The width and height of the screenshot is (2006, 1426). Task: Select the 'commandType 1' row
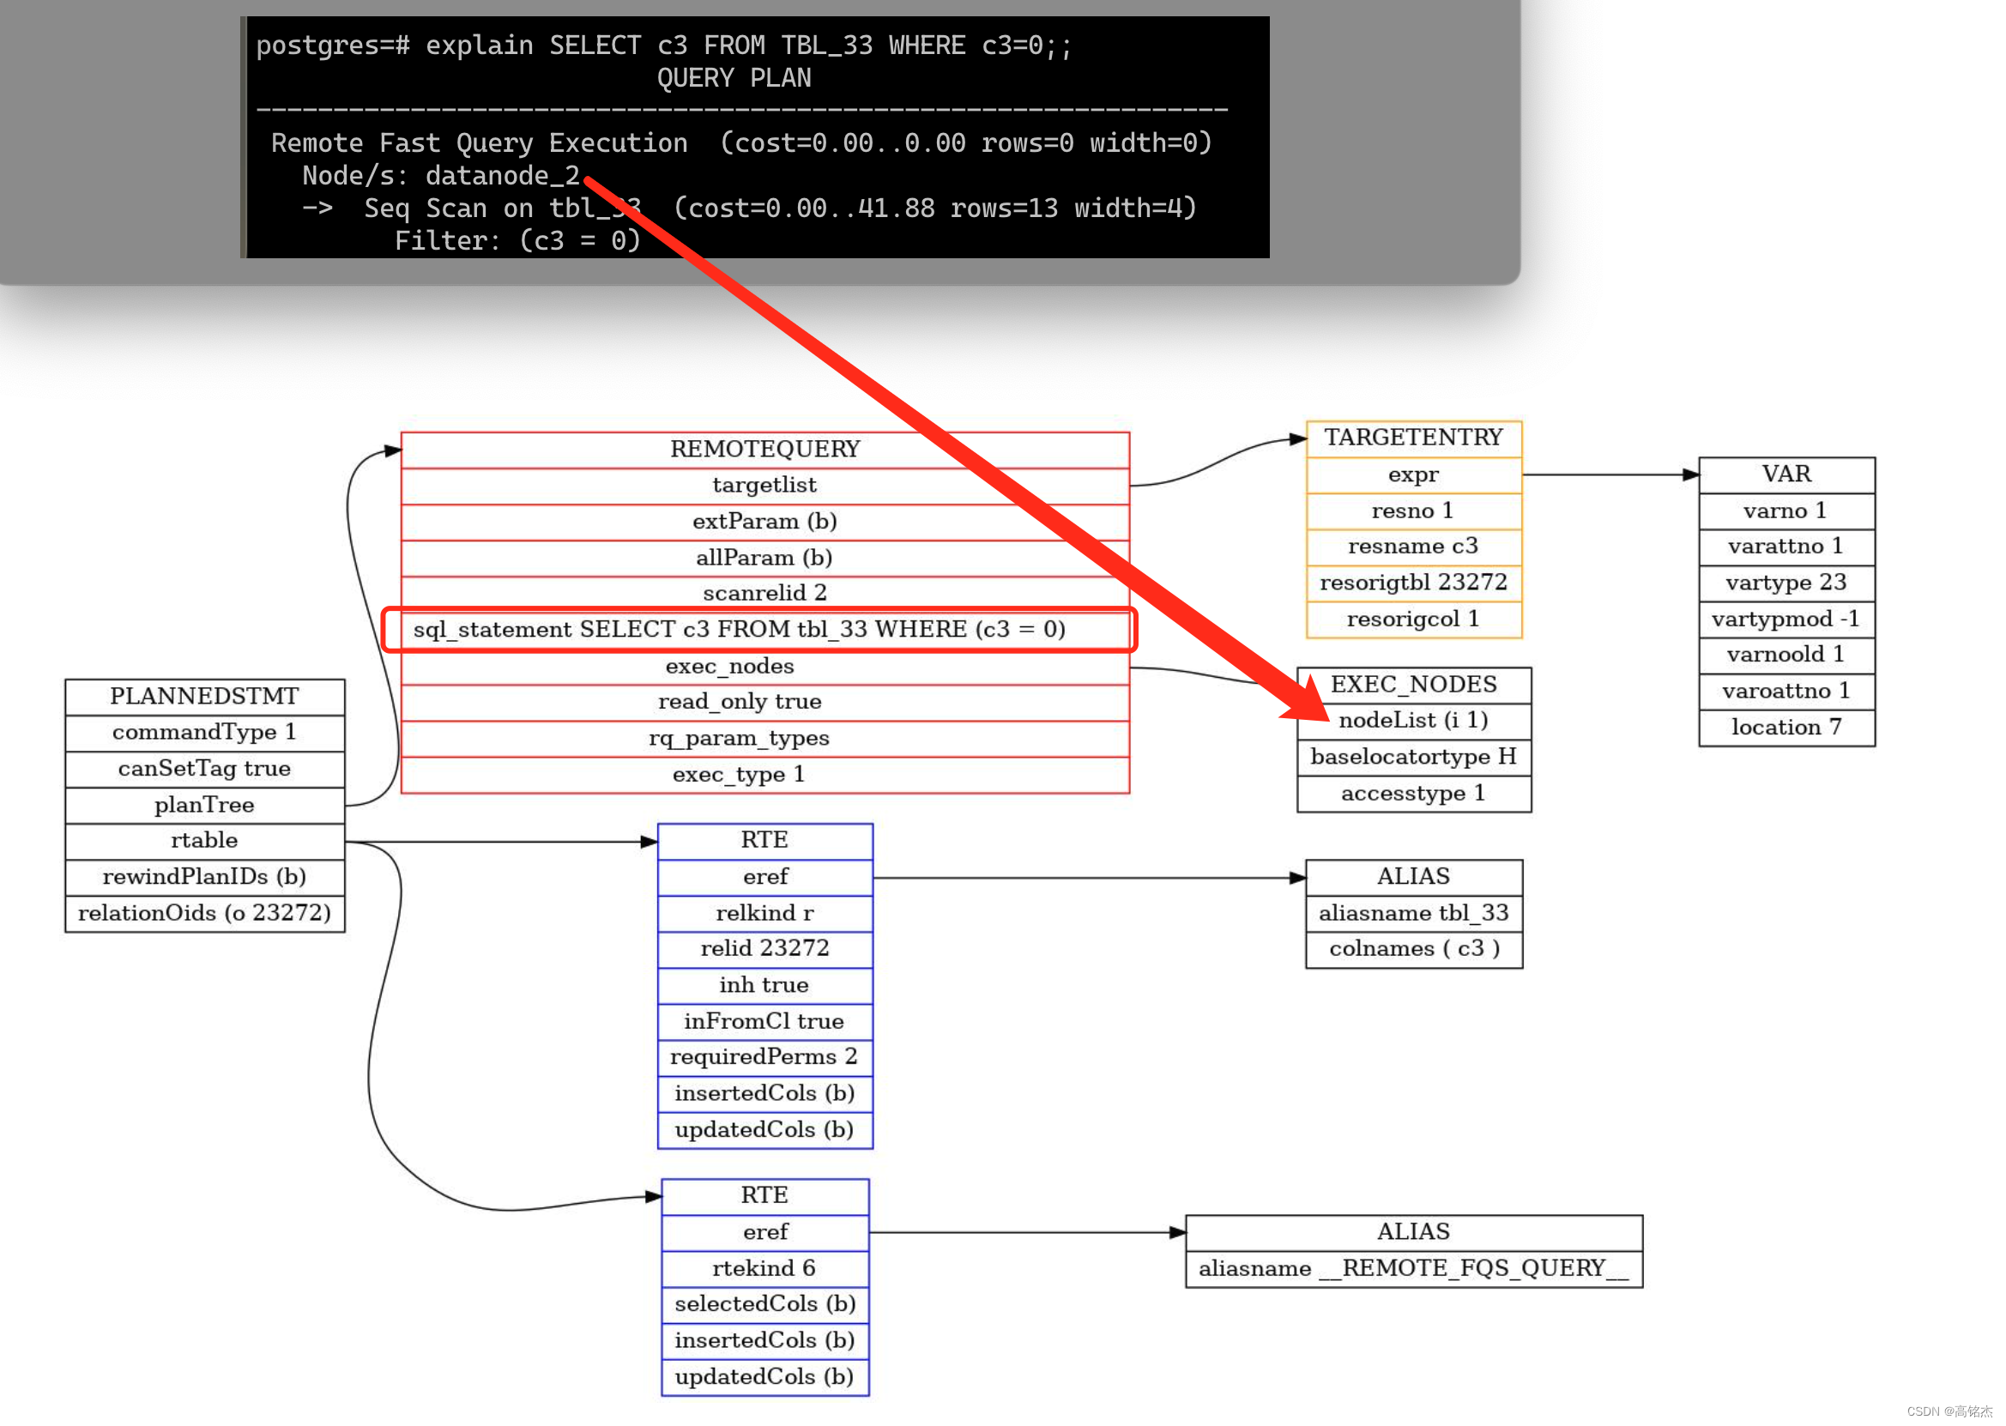(204, 734)
